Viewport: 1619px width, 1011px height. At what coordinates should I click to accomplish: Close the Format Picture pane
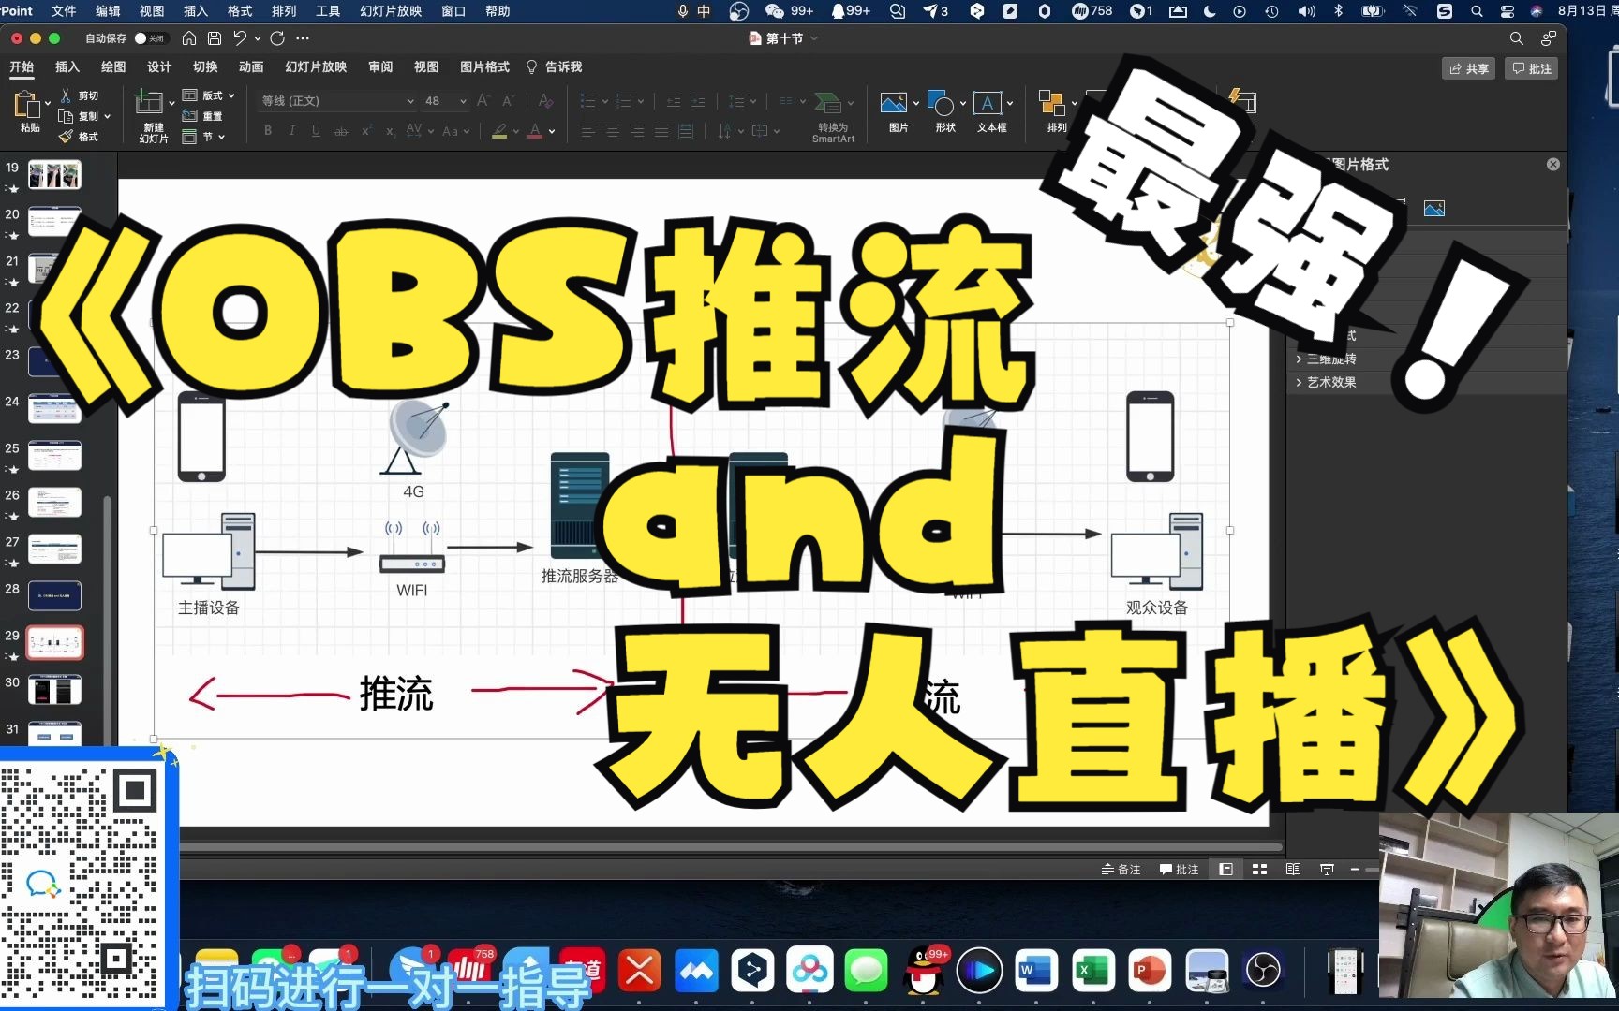coord(1553,164)
